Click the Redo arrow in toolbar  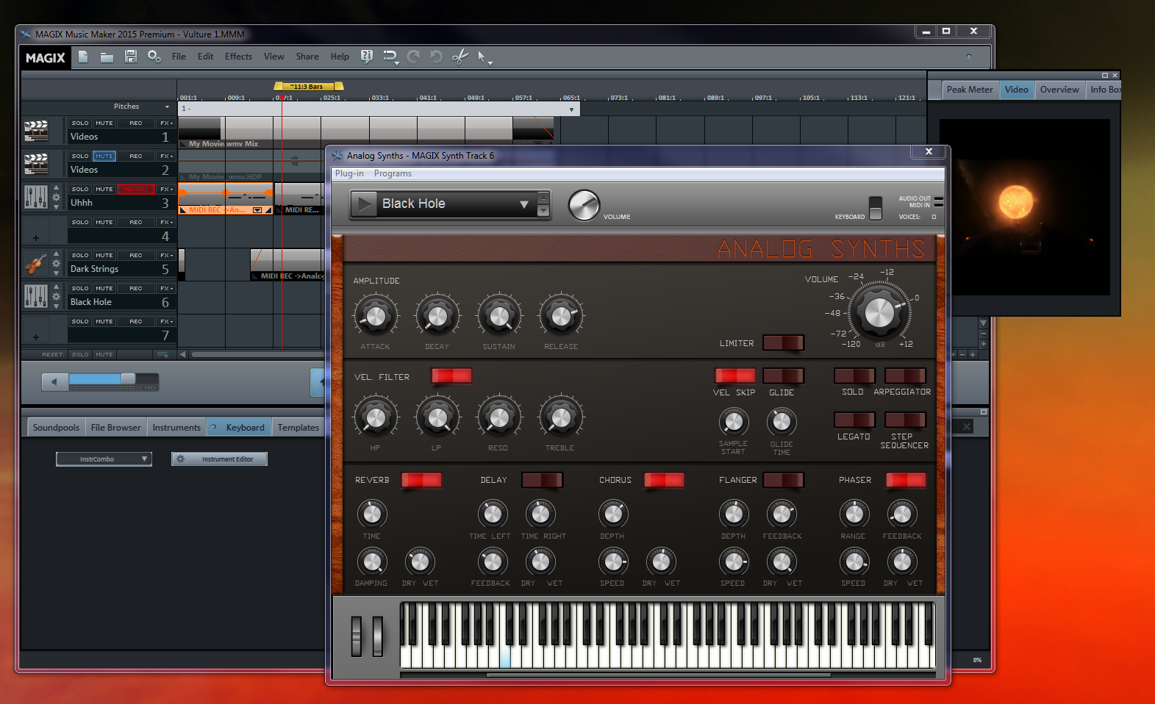coord(413,57)
